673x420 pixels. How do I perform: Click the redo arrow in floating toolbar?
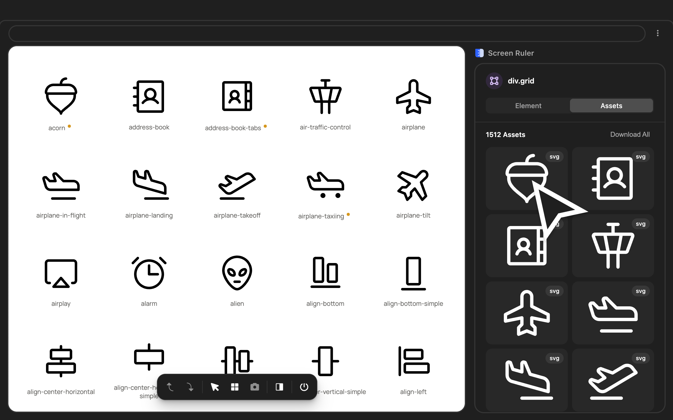point(190,387)
